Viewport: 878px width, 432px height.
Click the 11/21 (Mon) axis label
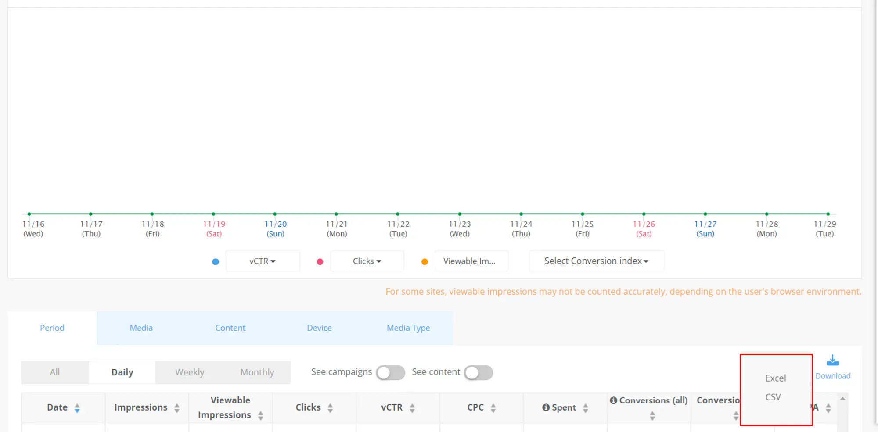point(337,228)
